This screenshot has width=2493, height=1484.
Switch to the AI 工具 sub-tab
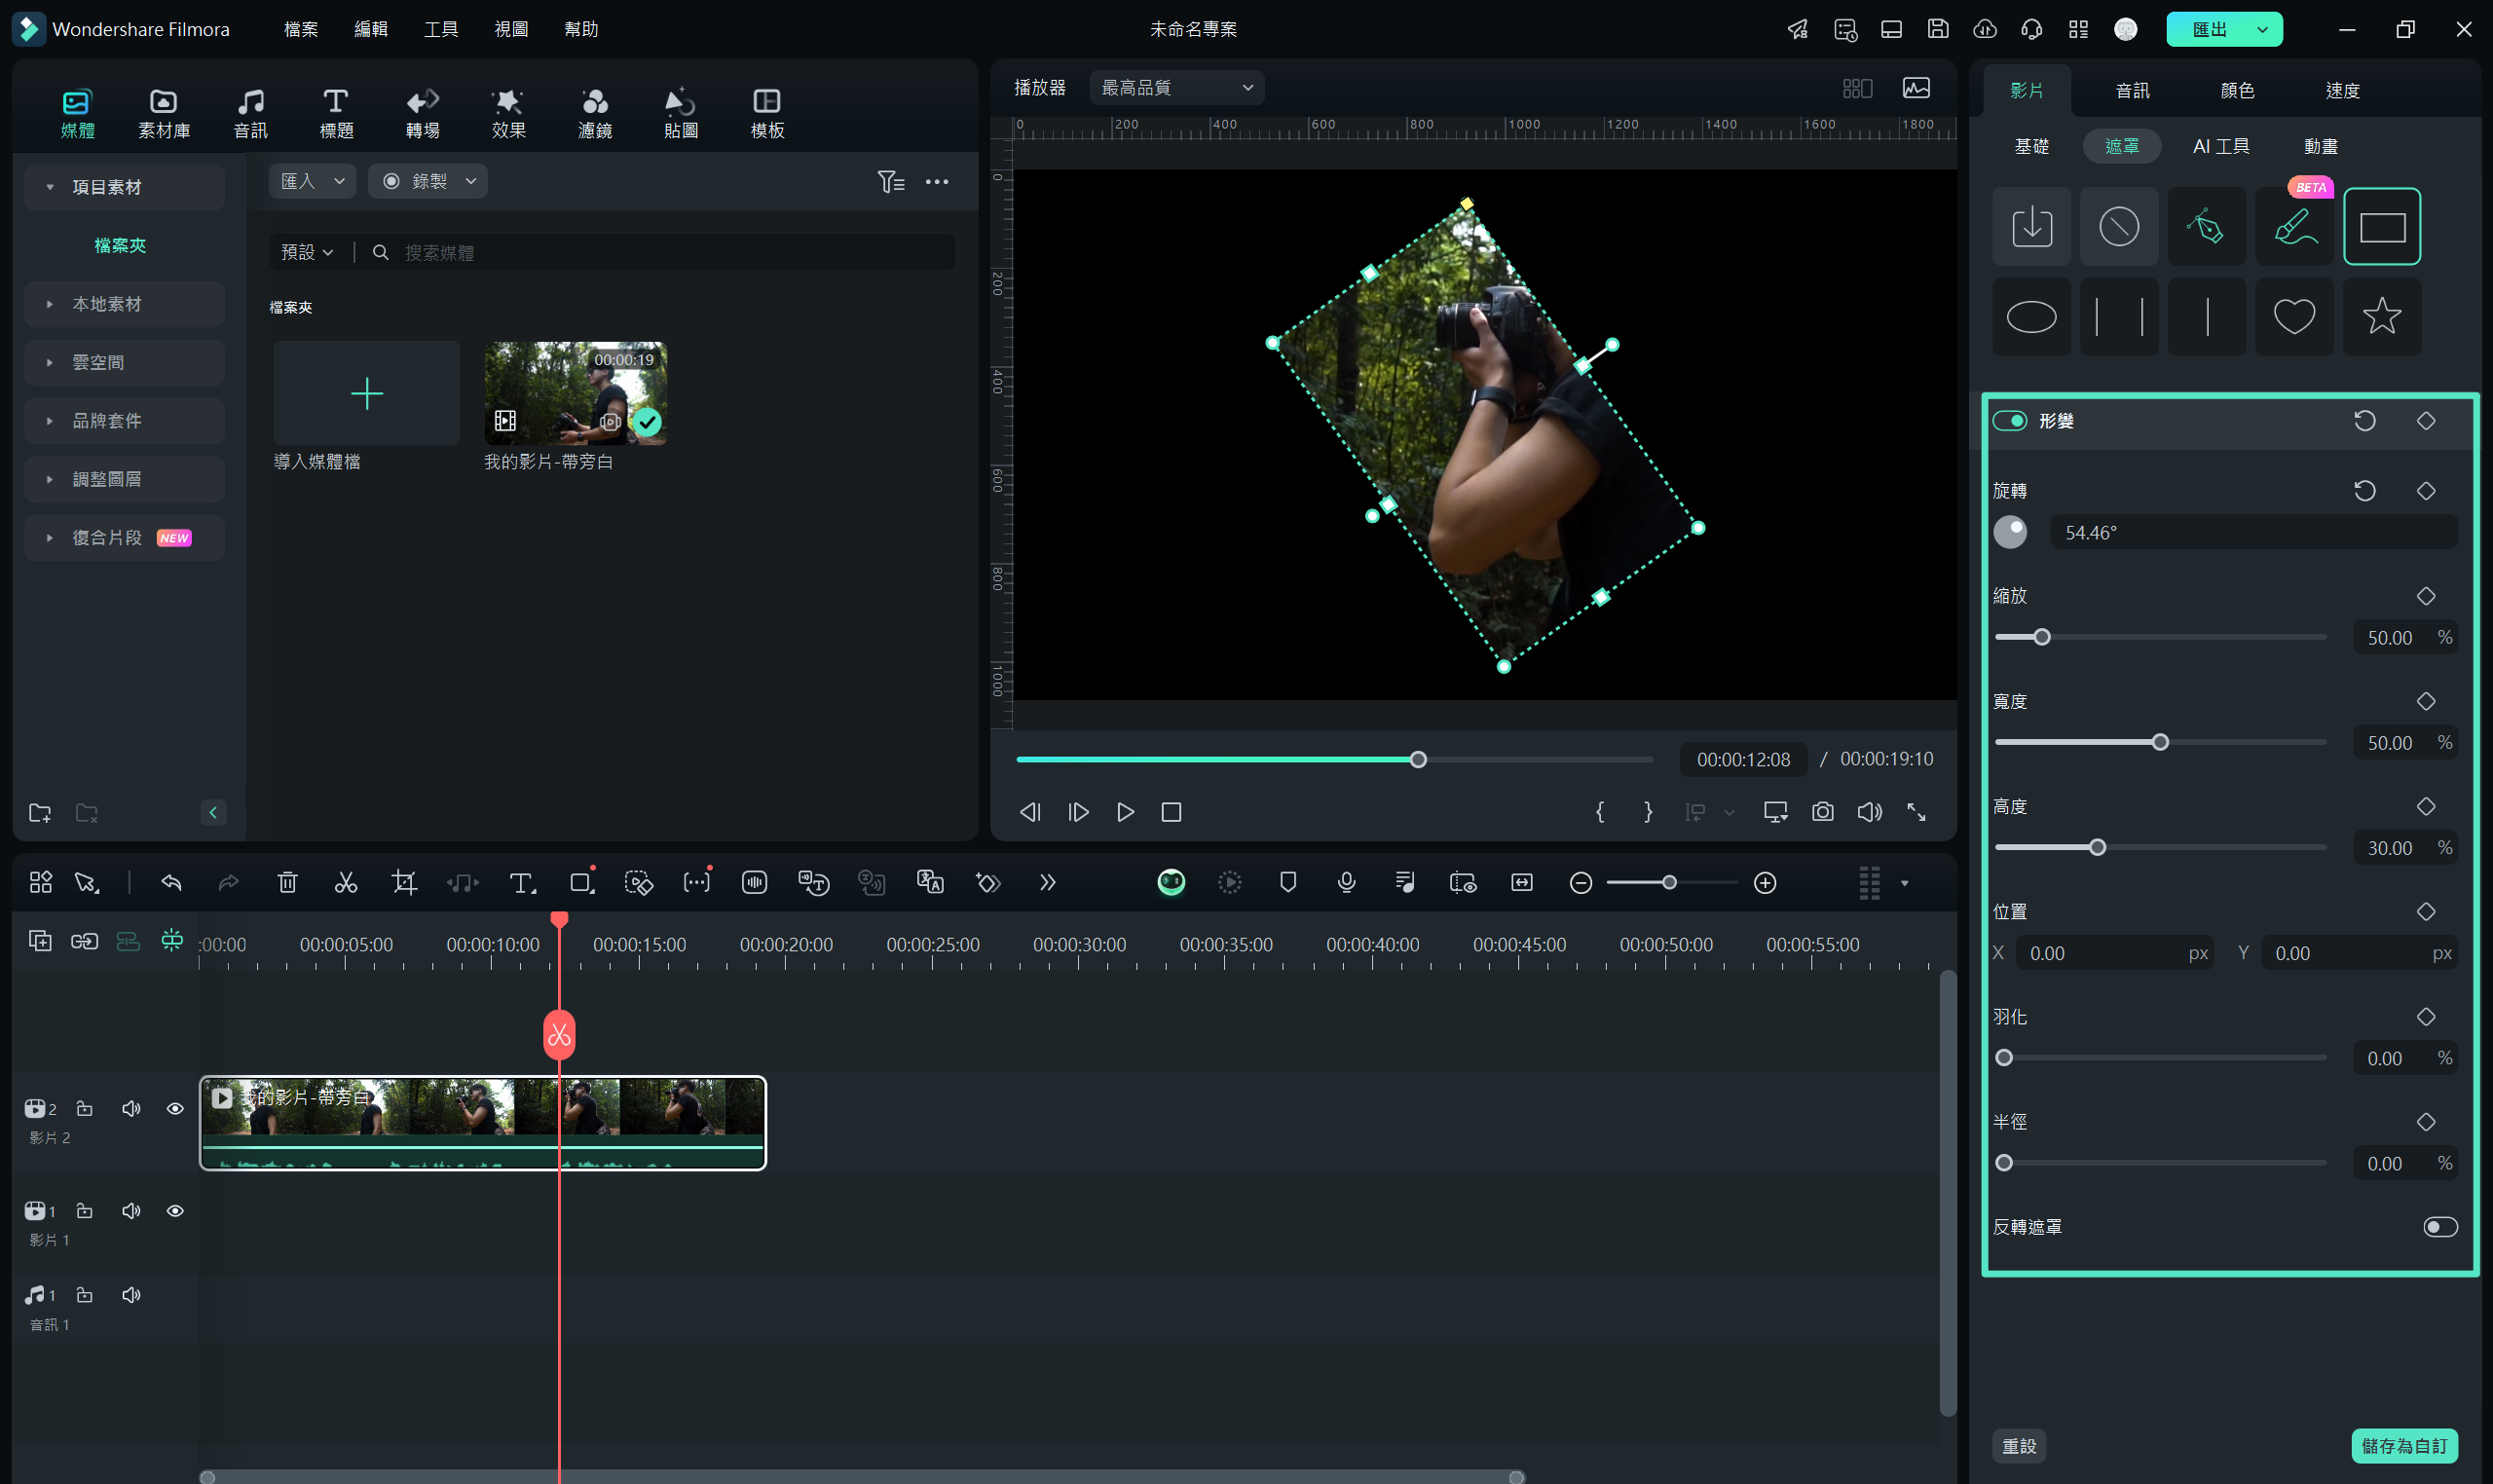2220,146
